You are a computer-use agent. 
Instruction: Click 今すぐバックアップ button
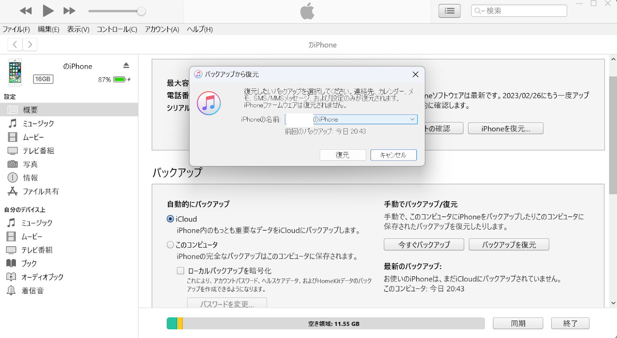pyautogui.click(x=424, y=244)
